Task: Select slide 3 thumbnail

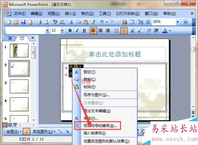Action: click(x=19, y=86)
